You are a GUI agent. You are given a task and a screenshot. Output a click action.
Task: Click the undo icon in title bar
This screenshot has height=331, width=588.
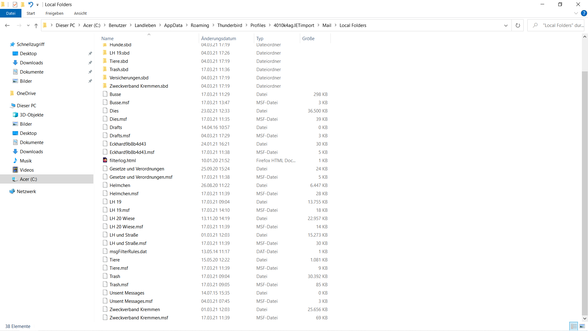click(x=31, y=4)
